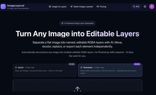Open the Image to Layers menu item
156x95 pixels.
tap(58, 7)
